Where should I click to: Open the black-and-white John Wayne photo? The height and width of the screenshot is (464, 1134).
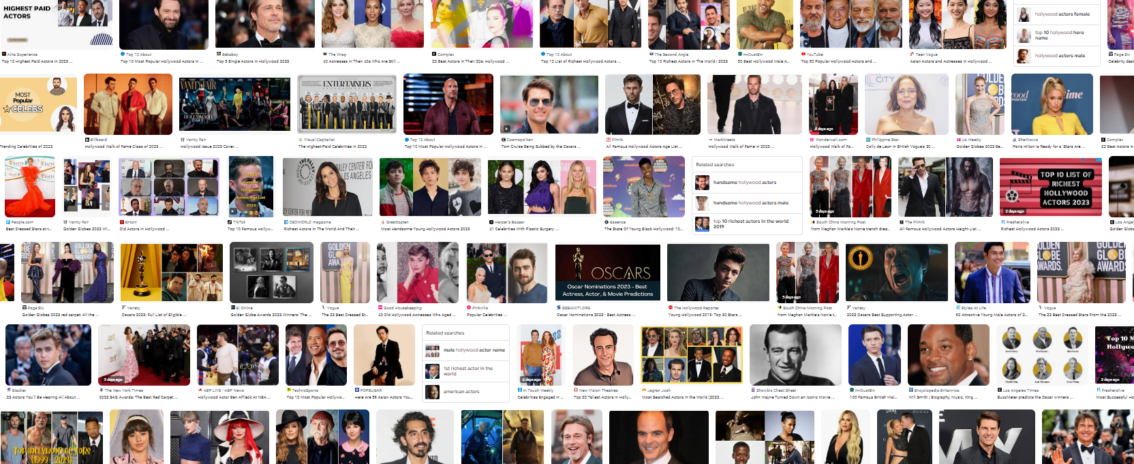tap(795, 354)
